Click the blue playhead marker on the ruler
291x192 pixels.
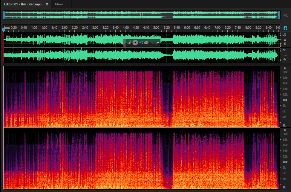tap(3, 30)
